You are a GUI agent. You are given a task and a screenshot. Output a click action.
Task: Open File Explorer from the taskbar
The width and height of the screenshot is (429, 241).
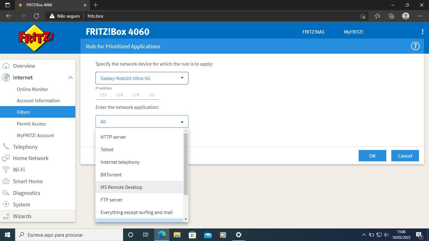[177, 235]
